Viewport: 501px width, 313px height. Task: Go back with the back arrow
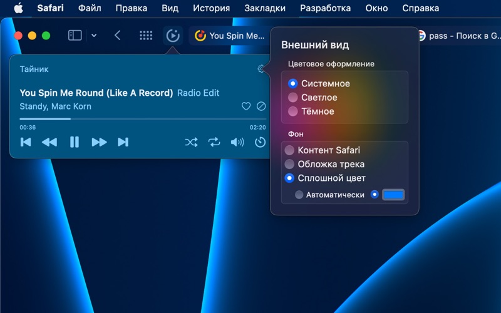(x=117, y=36)
